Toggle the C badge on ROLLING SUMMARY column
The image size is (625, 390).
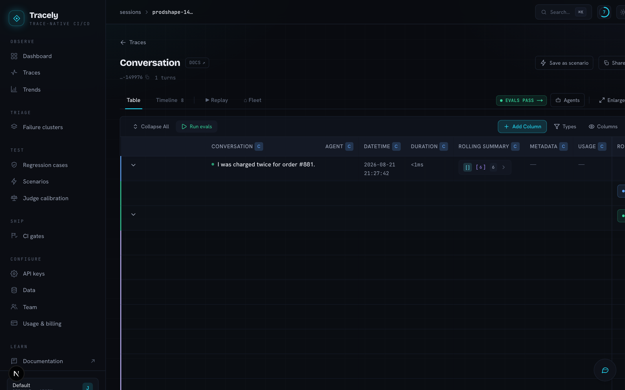pyautogui.click(x=515, y=146)
